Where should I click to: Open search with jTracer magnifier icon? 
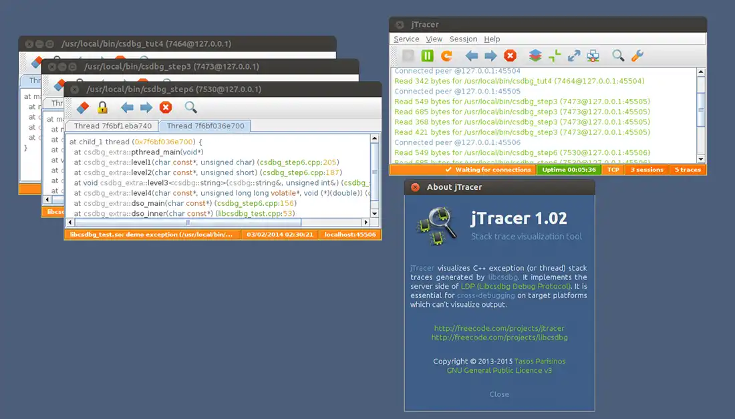click(x=618, y=55)
